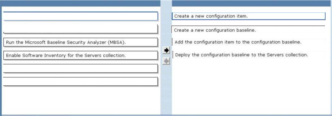Screen dimensions: 332x116
Task: Click the blue border along the window bottom
Action: 166,115
